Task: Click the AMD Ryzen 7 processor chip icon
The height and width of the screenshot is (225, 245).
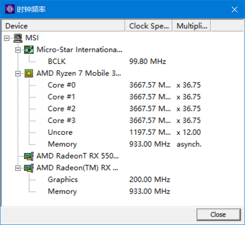Action: tap(29, 74)
